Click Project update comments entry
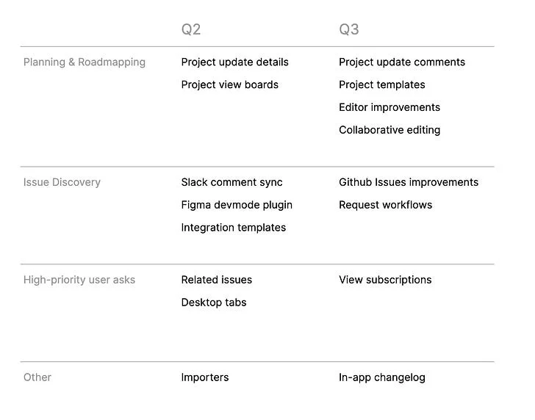Screen dimensions: 535x420 402,62
